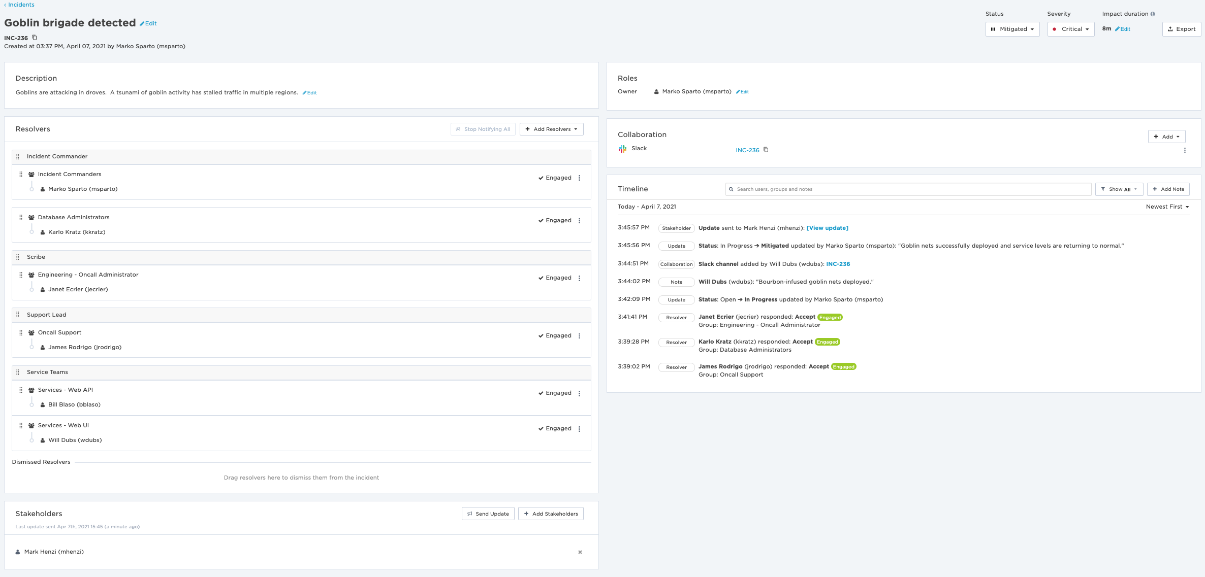Click View update link in timeline

point(827,228)
